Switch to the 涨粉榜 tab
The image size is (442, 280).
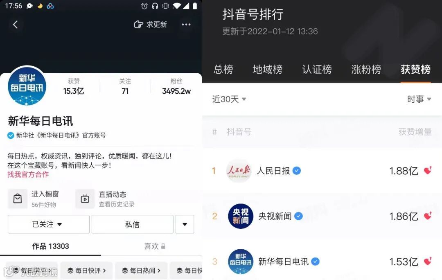[366, 69]
